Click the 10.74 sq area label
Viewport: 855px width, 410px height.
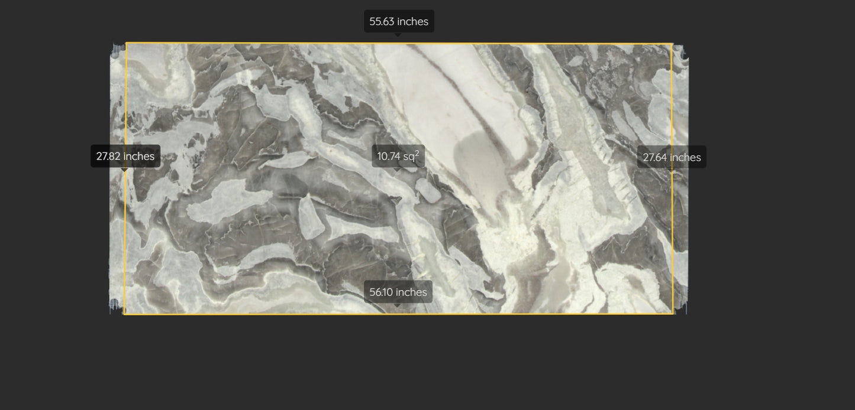click(398, 156)
